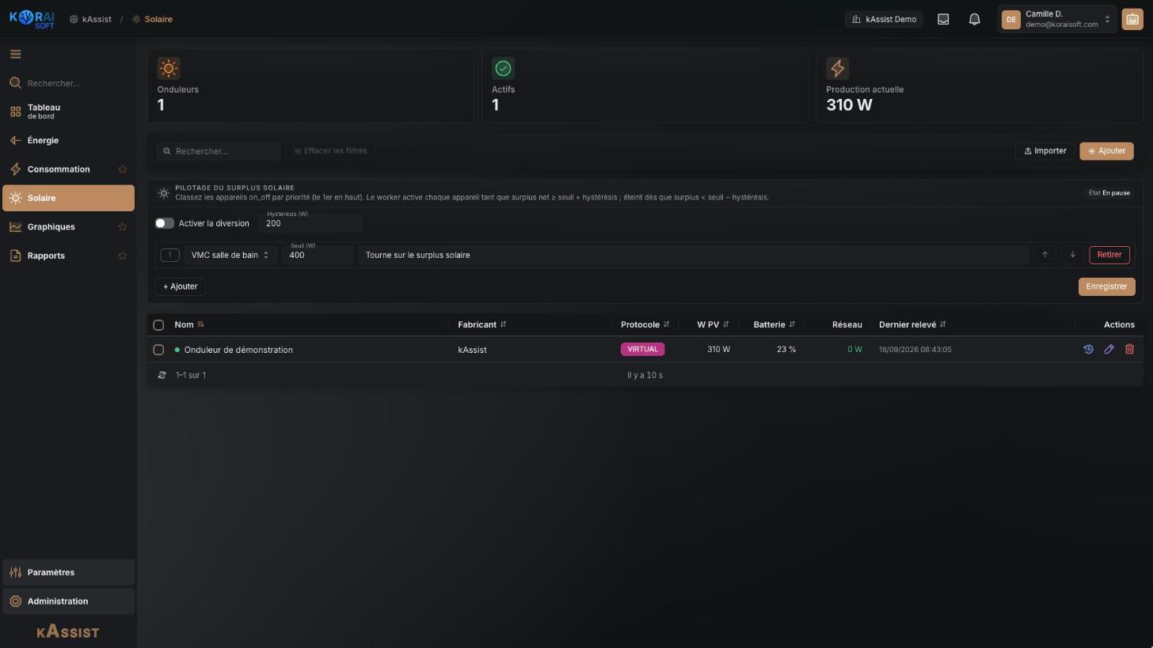Delete Onduleur de démonstration with trash icon

1129,349
